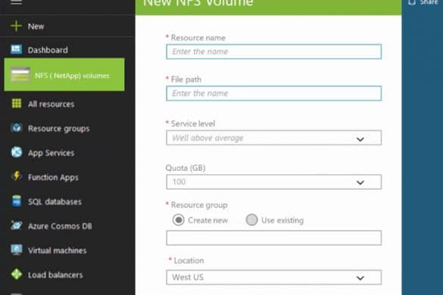
Task: Open the Resource groups menu label
Action: click(x=59, y=129)
